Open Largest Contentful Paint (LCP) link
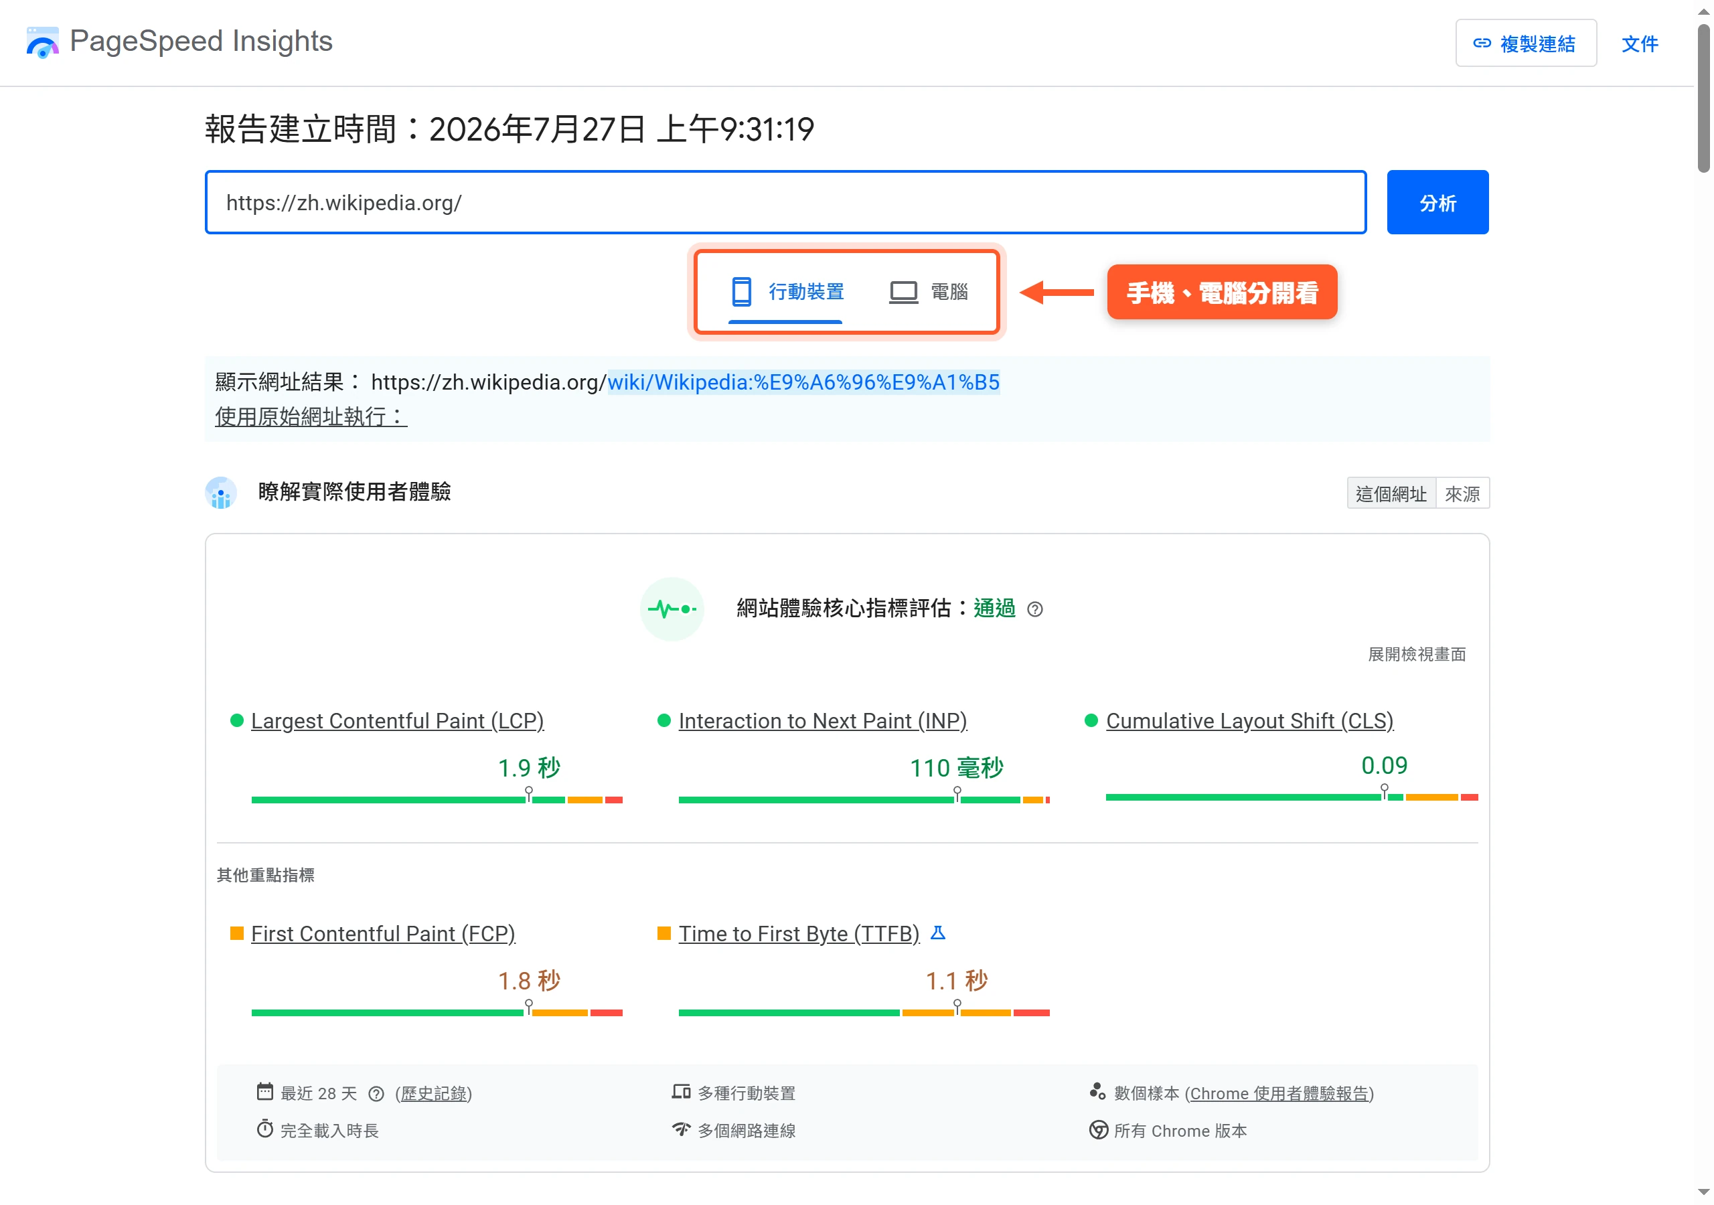The height and width of the screenshot is (1205, 1714). click(x=397, y=721)
